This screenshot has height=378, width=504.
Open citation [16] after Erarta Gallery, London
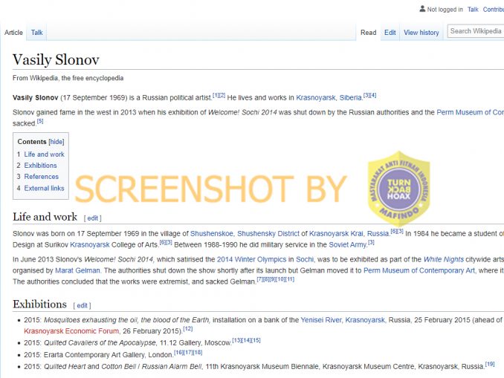[x=178, y=352]
